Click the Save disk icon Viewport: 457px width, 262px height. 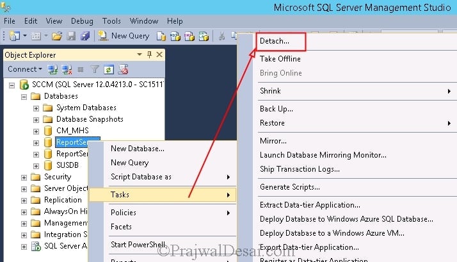[x=72, y=36]
